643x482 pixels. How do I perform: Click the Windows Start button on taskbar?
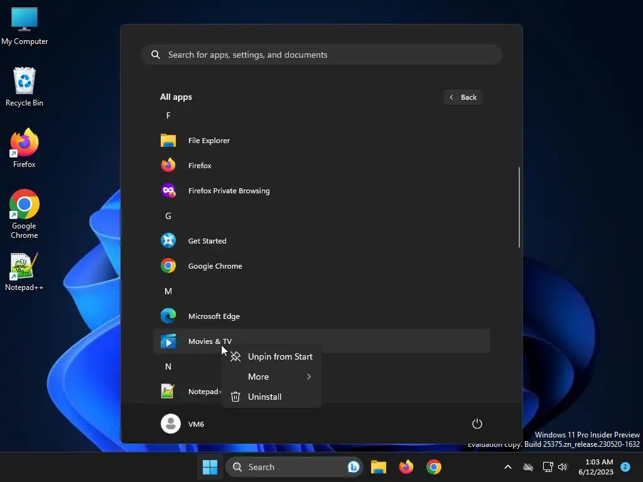(x=210, y=467)
